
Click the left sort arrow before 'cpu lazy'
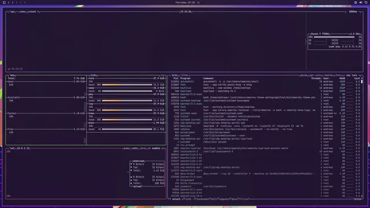pyautogui.click(x=345, y=75)
